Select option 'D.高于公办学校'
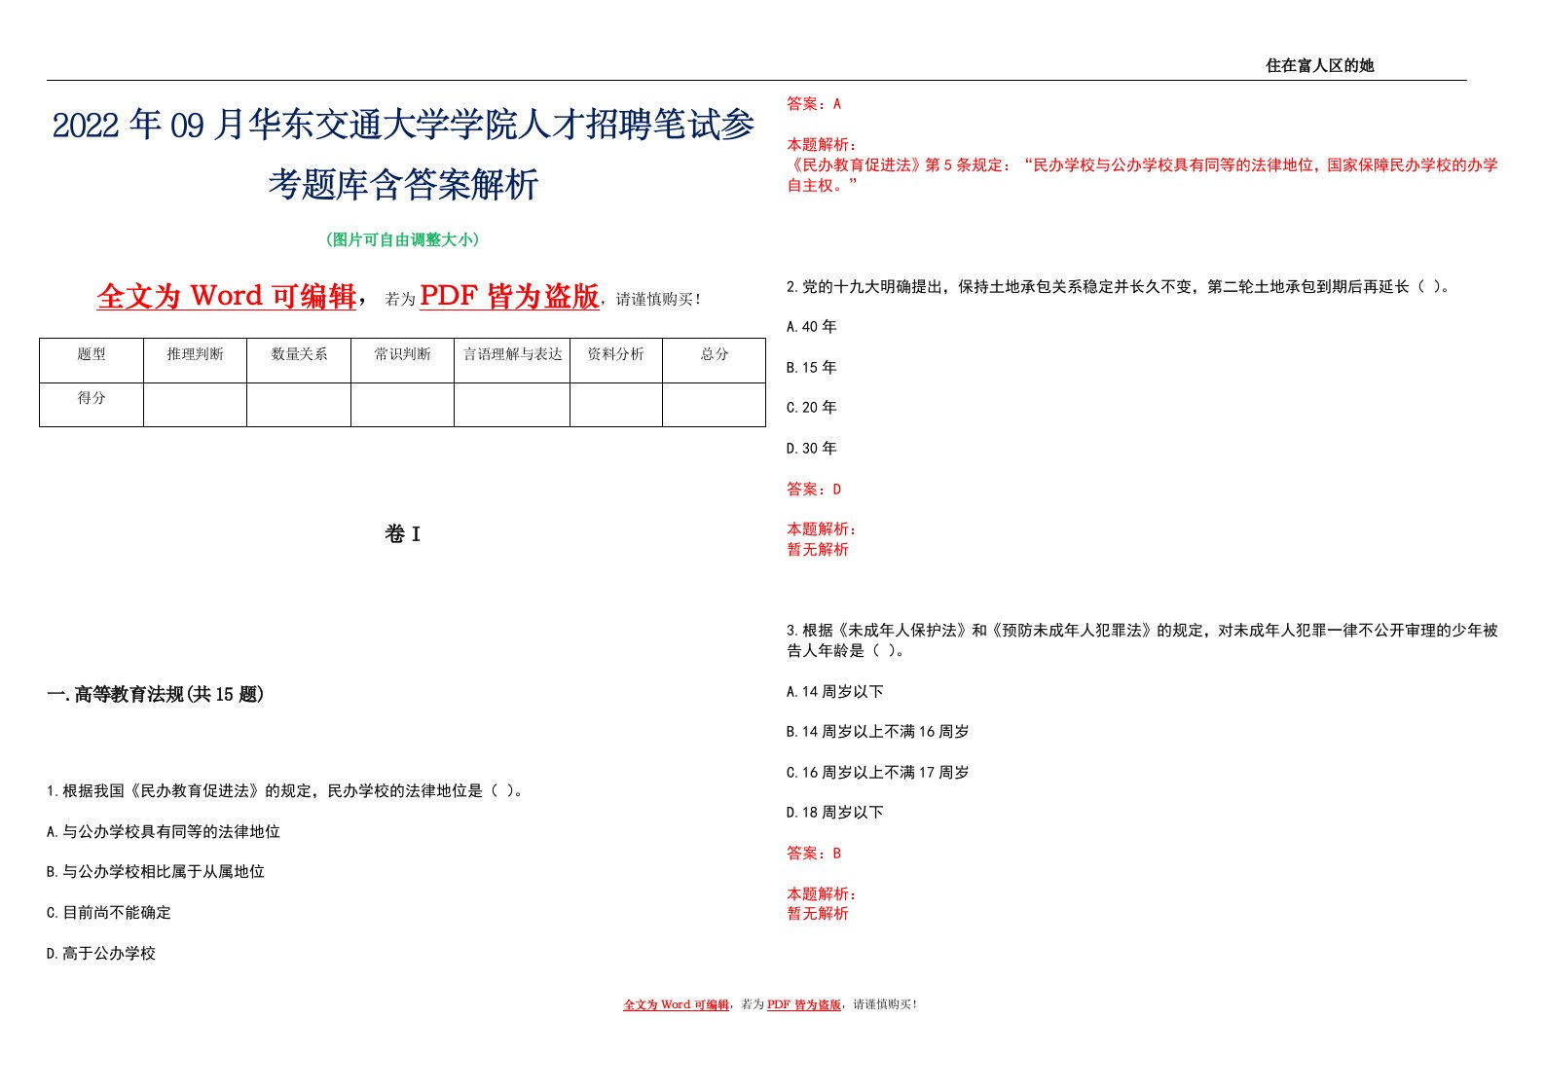Viewport: 1545px width, 1092px height. pyautogui.click(x=101, y=954)
